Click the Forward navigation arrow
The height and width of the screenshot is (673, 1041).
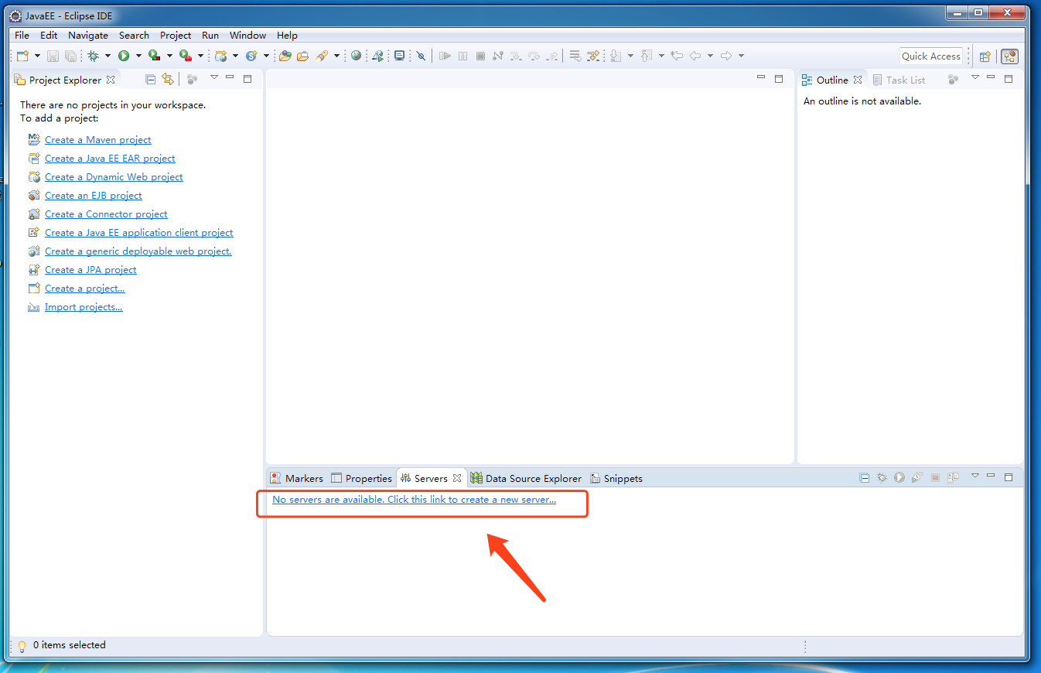pos(725,56)
